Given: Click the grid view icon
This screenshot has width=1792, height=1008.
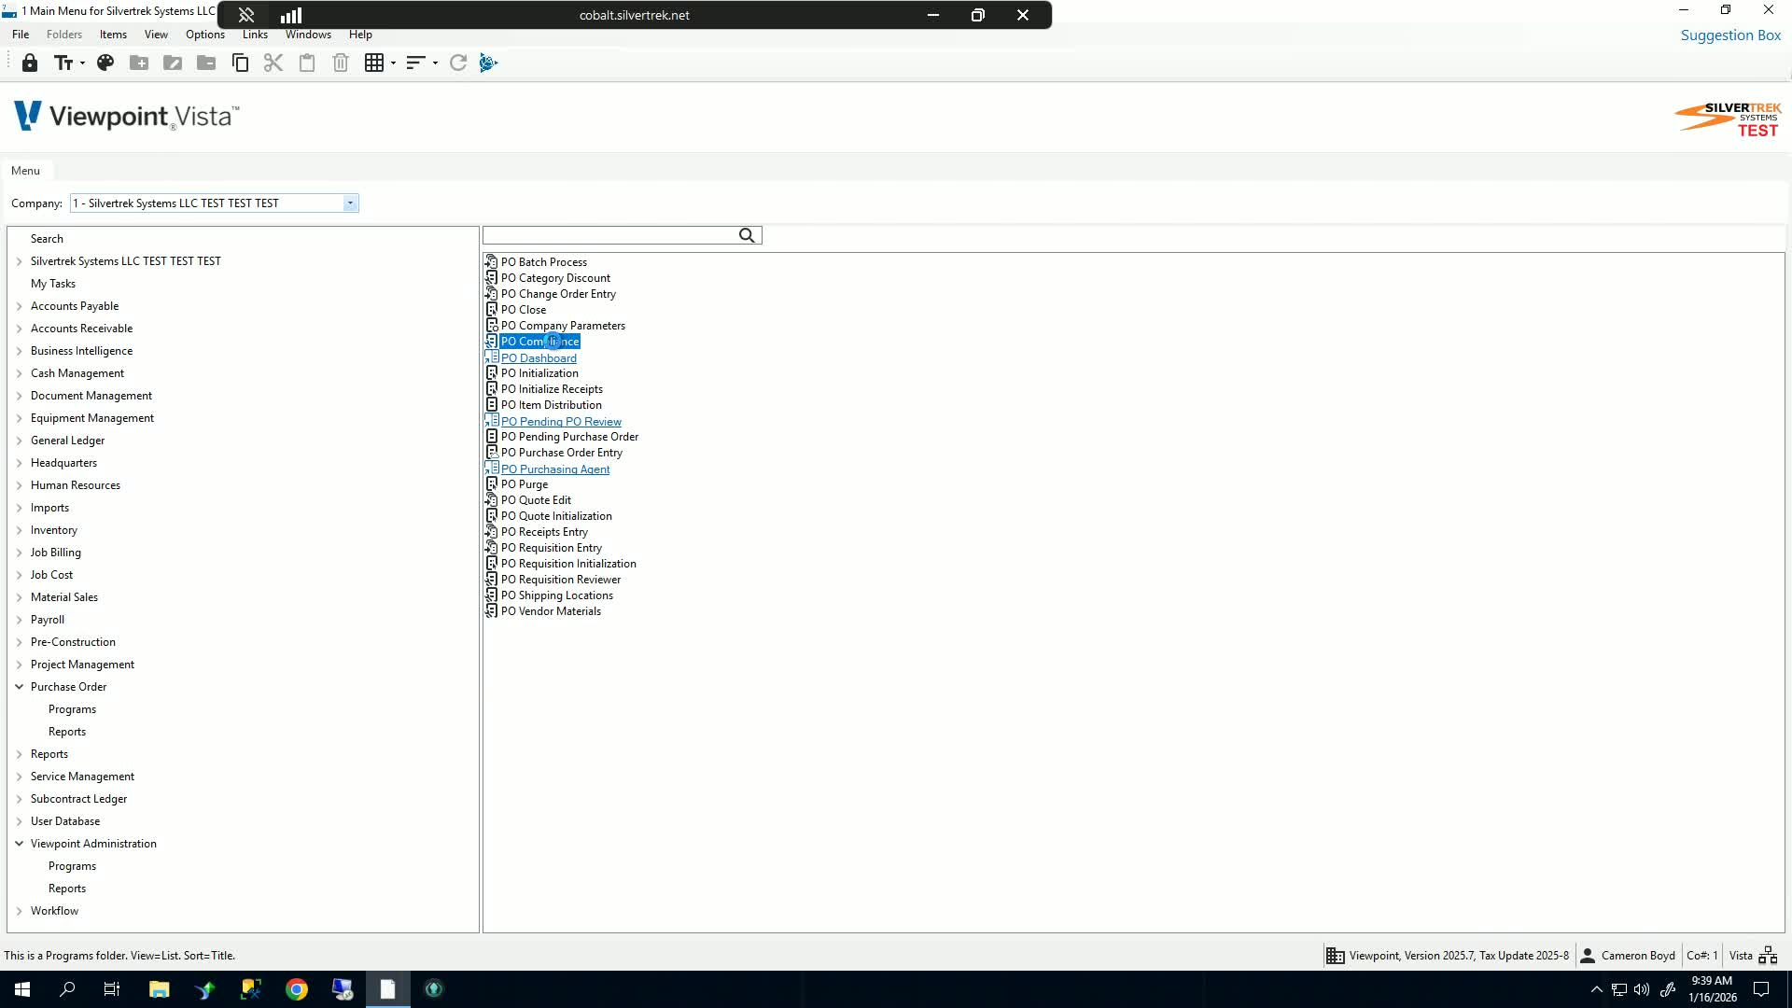Looking at the screenshot, I should click(x=374, y=63).
